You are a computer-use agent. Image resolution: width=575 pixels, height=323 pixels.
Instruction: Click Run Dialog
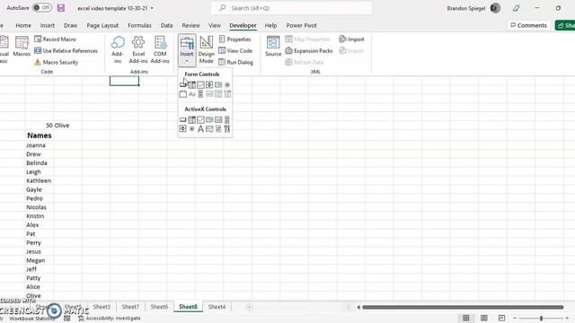coord(235,62)
